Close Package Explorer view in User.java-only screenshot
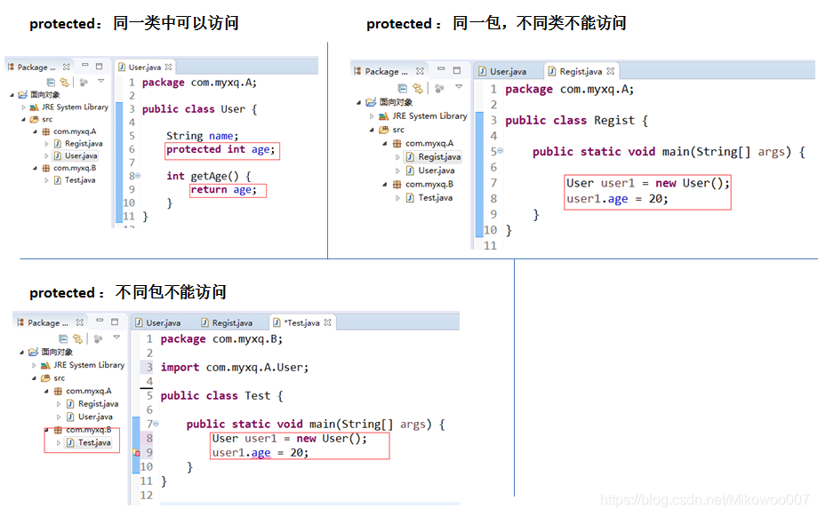 [67, 67]
